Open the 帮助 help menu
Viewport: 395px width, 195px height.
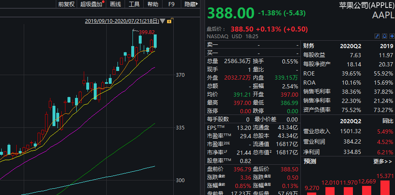(153, 4)
